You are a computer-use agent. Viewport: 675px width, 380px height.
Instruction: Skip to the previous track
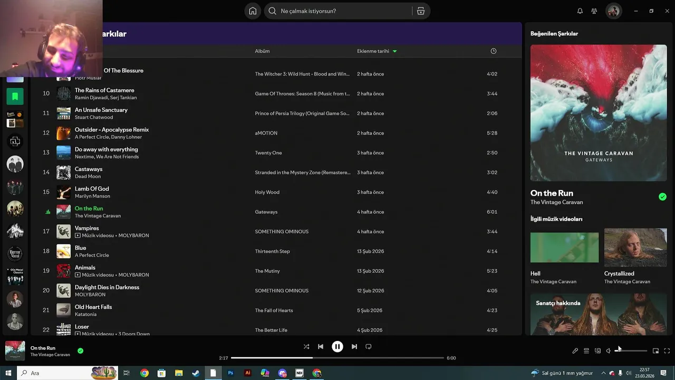click(x=321, y=347)
